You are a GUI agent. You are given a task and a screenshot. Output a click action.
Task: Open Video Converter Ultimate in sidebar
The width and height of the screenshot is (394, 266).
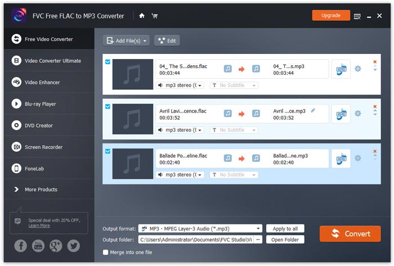pos(50,61)
